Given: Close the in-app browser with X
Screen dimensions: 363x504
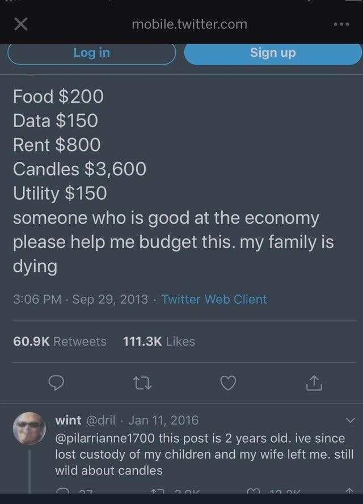Looking at the screenshot, I should (21, 24).
